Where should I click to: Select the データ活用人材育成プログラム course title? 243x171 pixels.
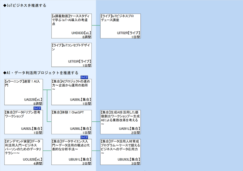(x=120, y=145)
